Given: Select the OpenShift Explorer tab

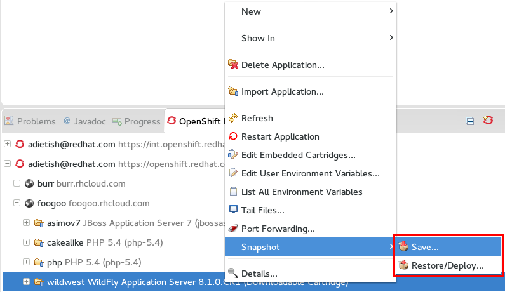Looking at the screenshot, I should click(x=194, y=121).
